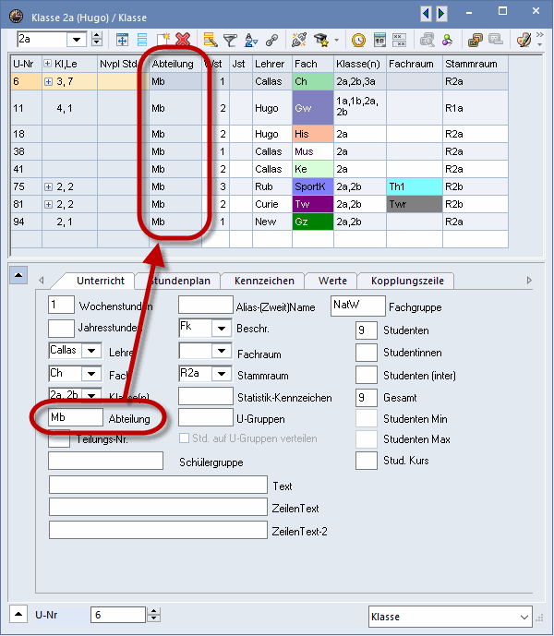Click the chain link coupling icon
The width and height of the screenshot is (554, 636).
(271, 40)
